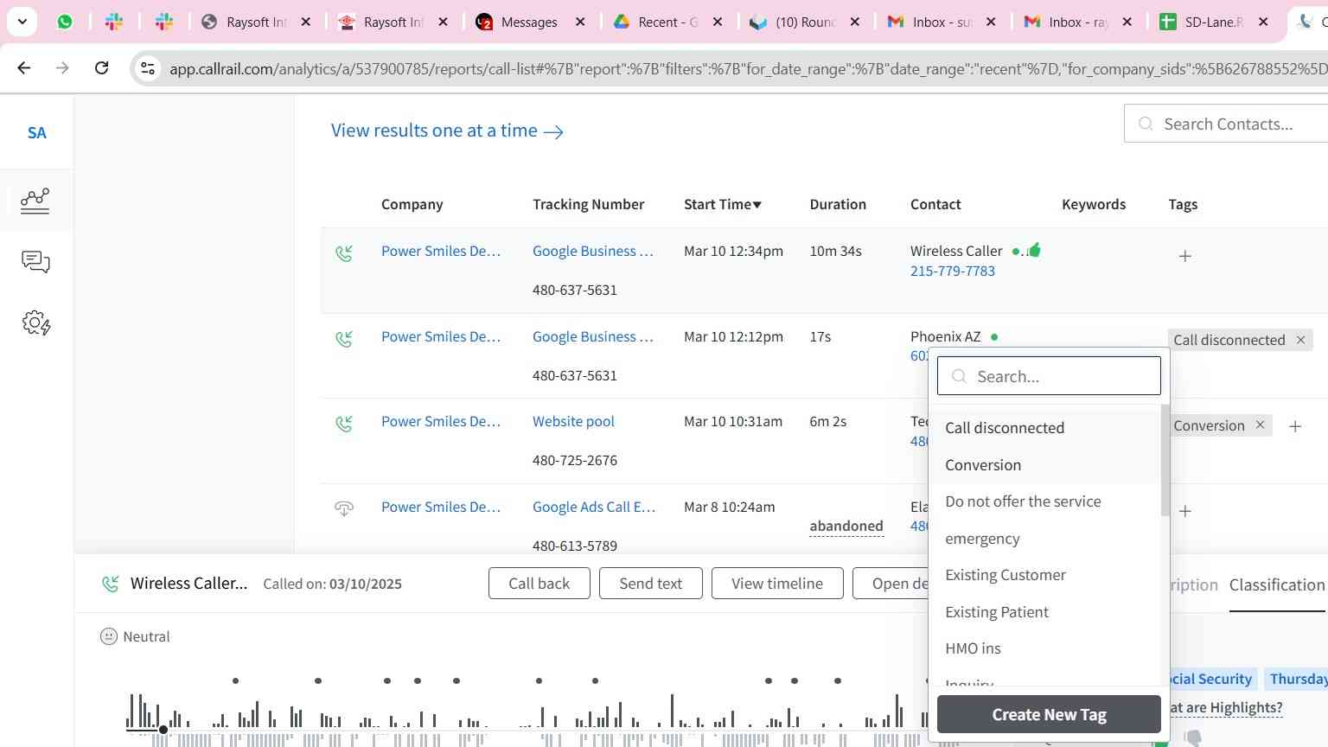
Task: Click the Company column header
Action: (x=412, y=204)
